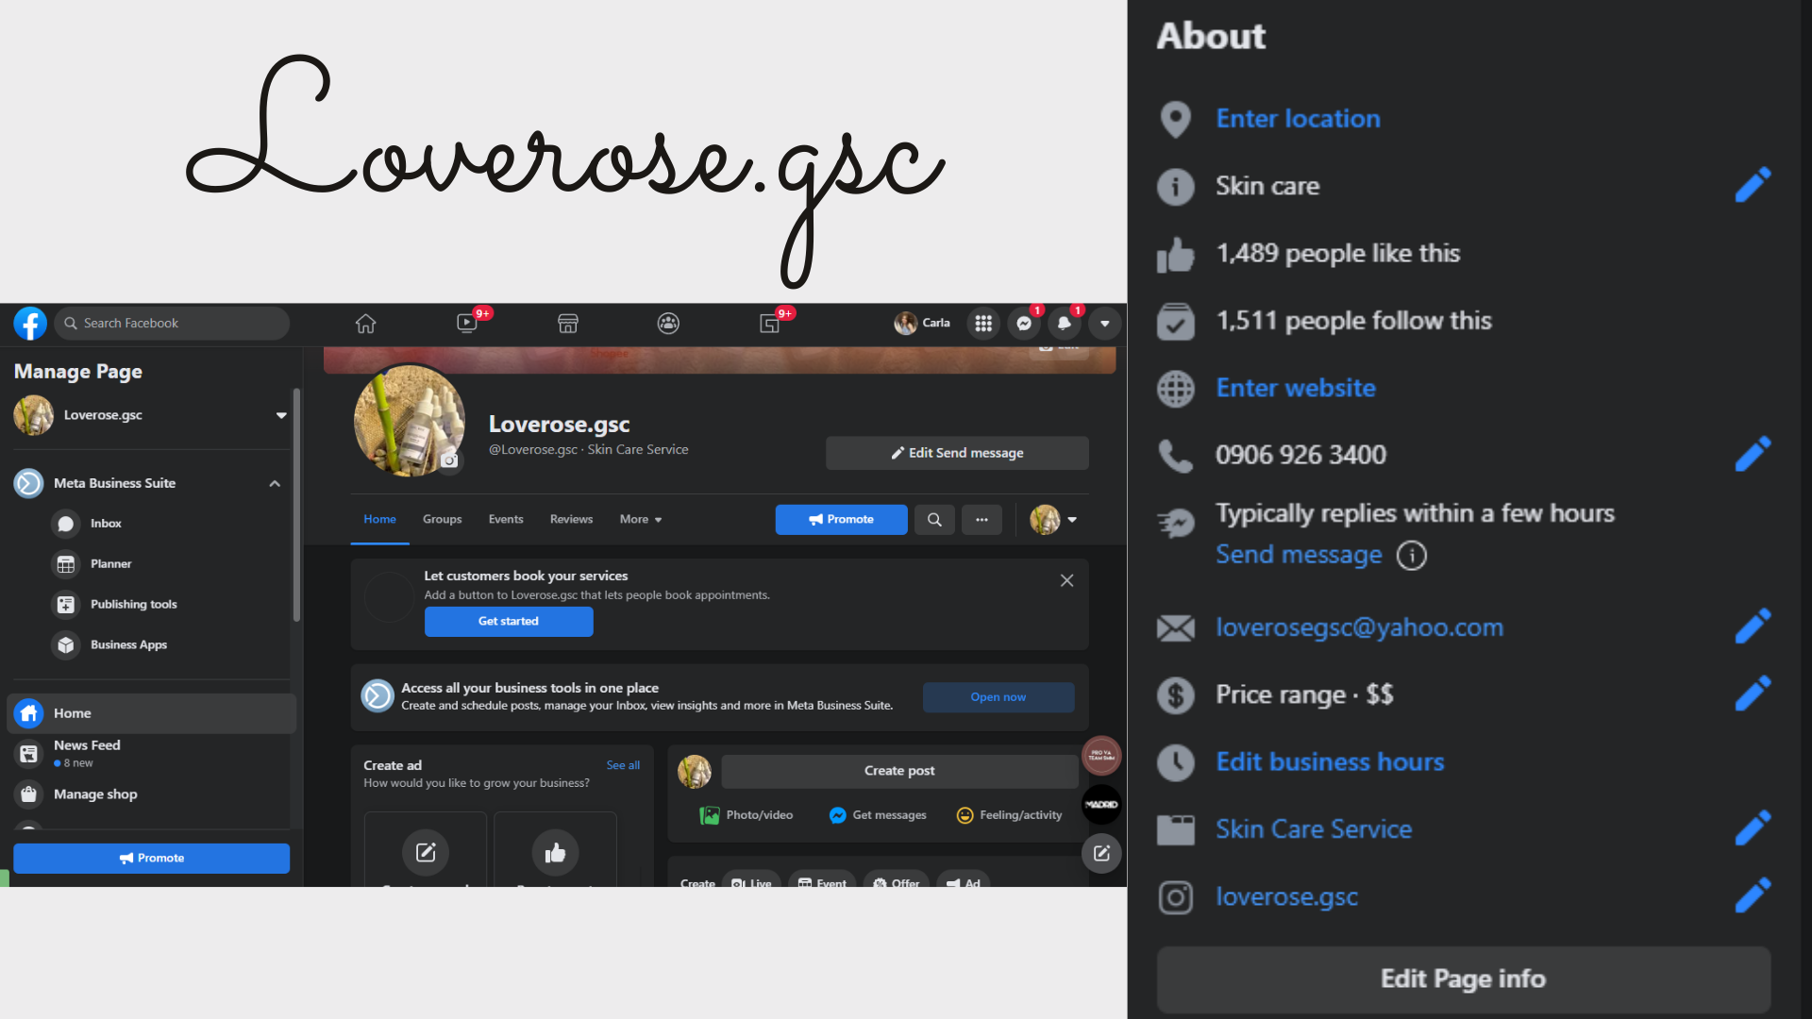
Task: Open the Marketplace icon
Action: [x=567, y=324]
